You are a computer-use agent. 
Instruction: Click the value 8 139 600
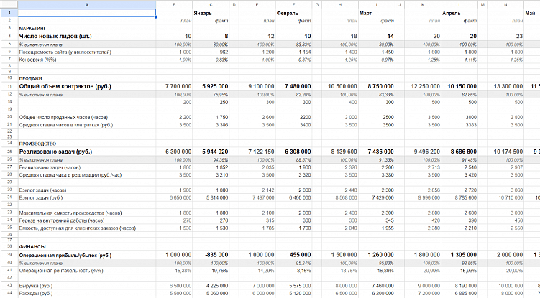344,152
